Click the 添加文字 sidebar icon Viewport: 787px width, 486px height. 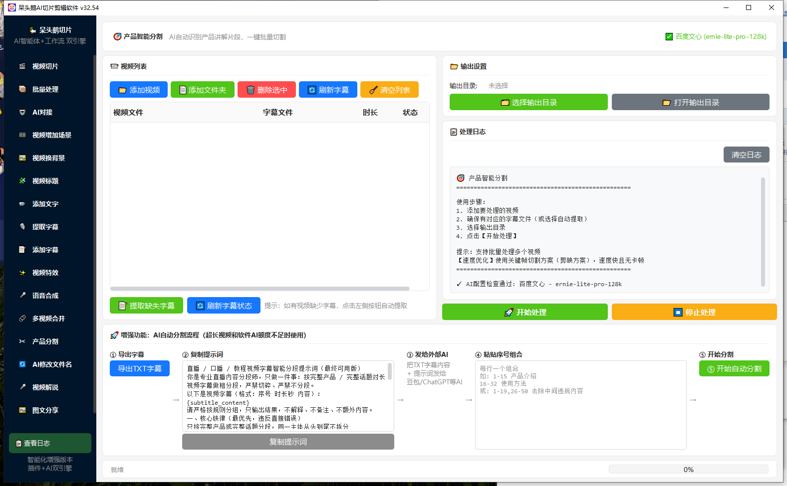click(x=22, y=204)
